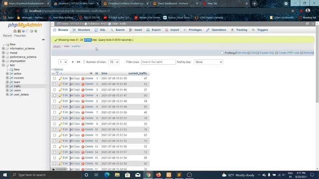Click the Filter rows search field

click(x=158, y=62)
